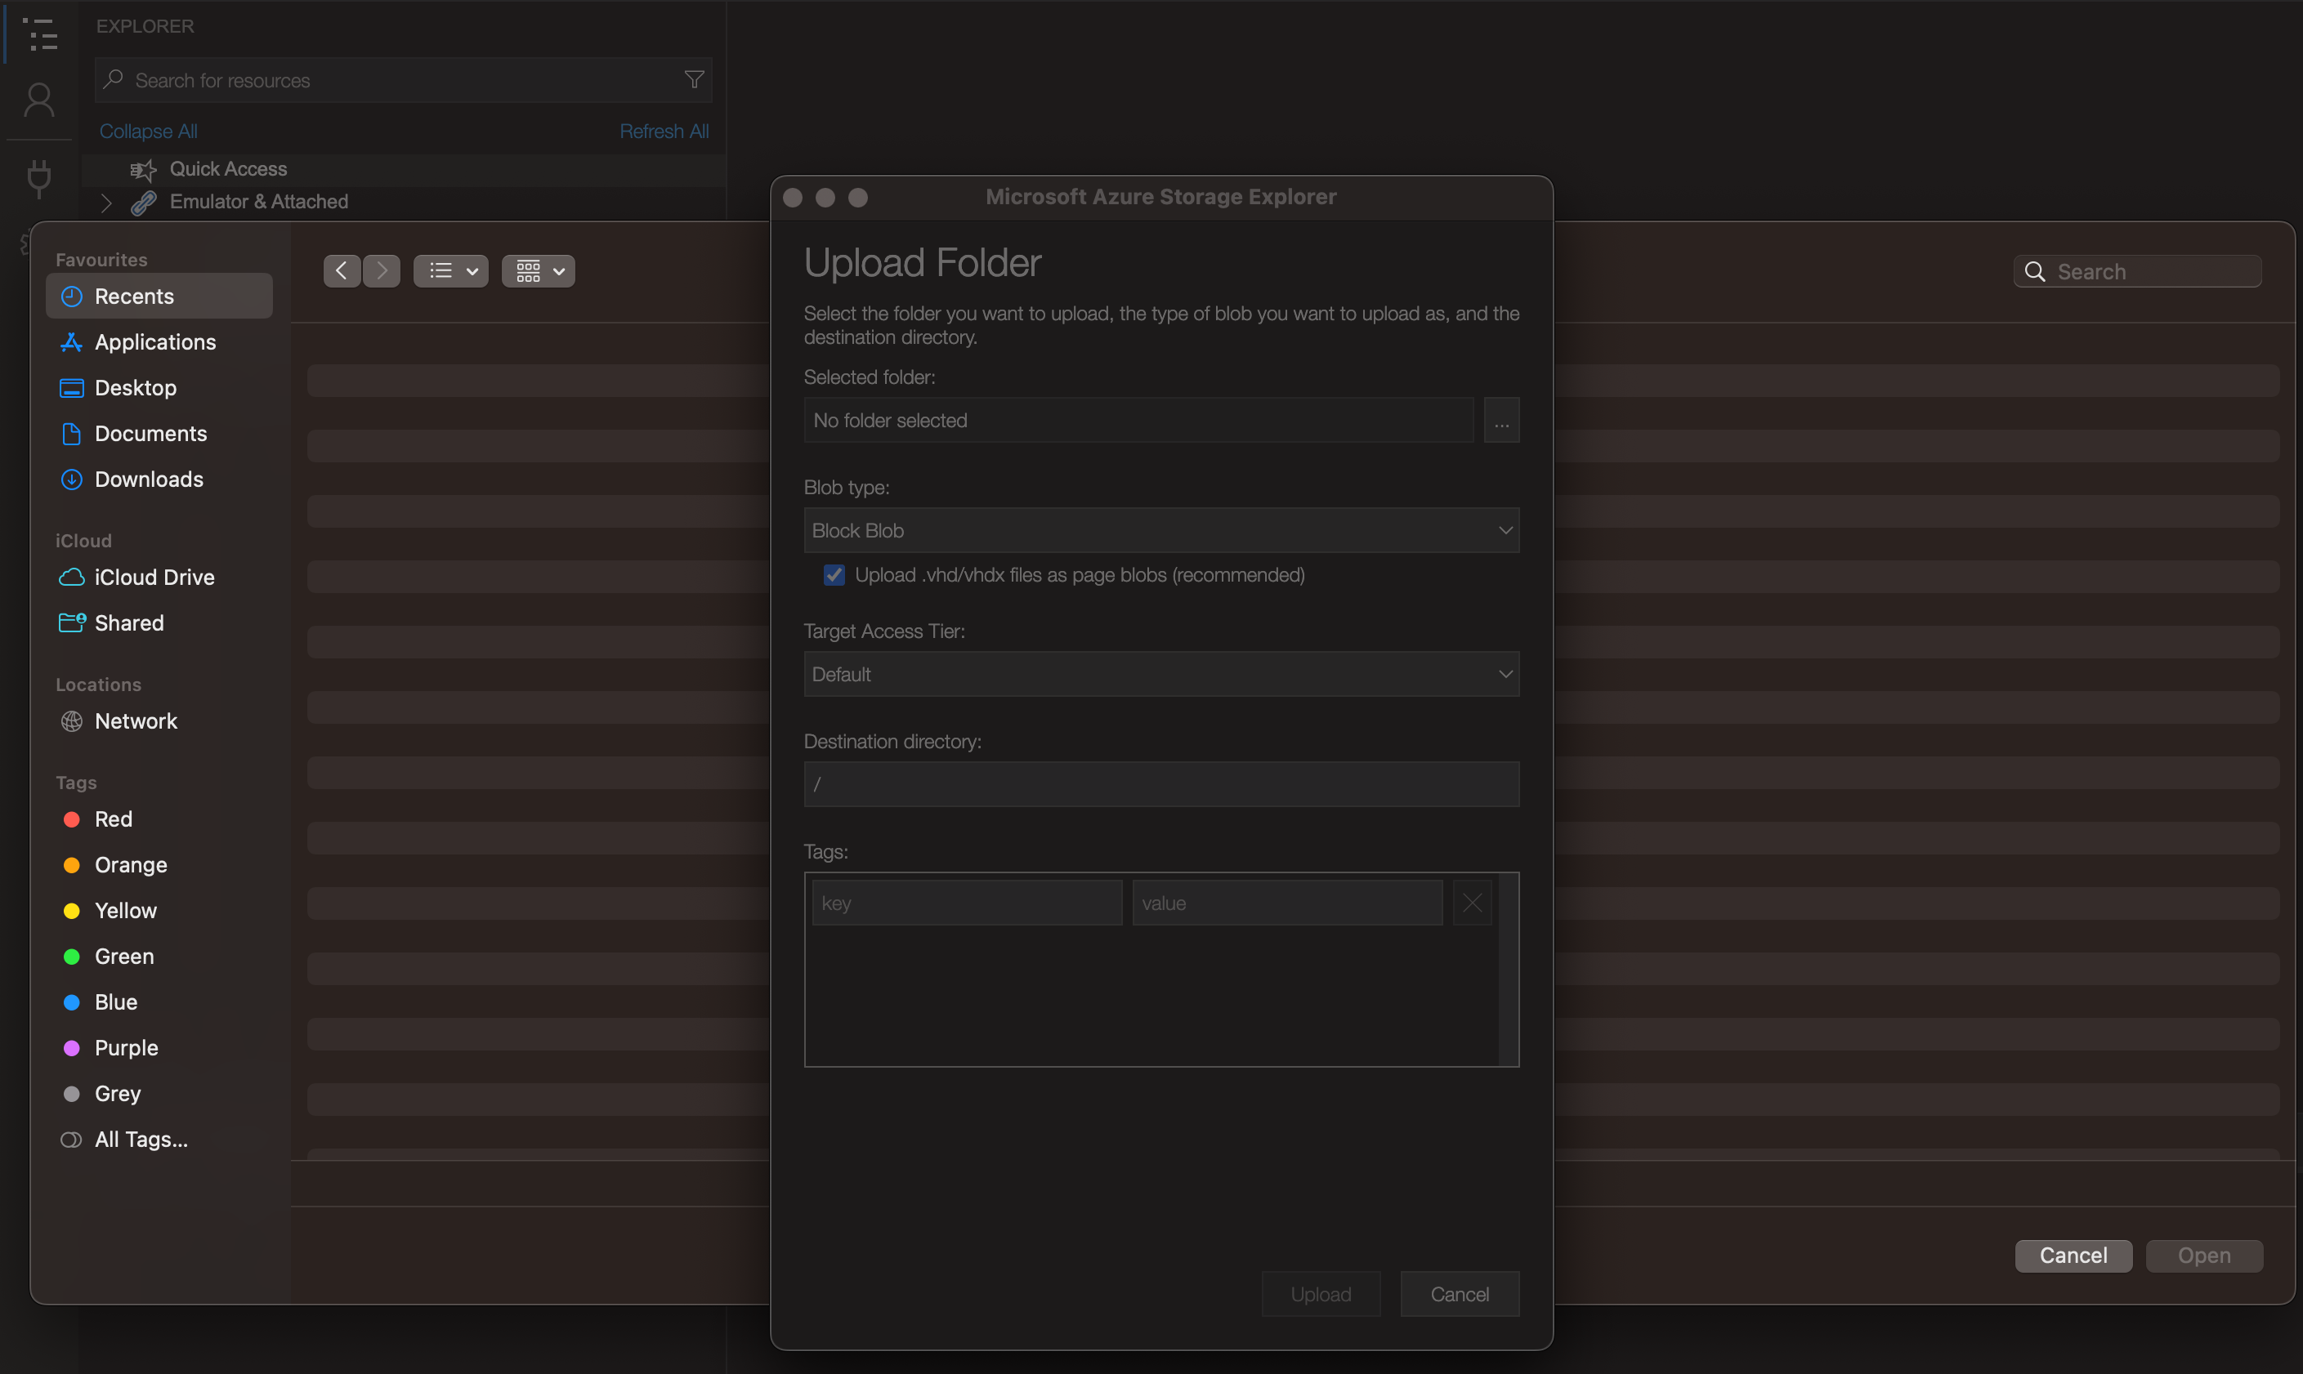Screen dimensions: 2303x1374
Task: Open the Explorer panel icon in the activity bar
Action: [40, 33]
